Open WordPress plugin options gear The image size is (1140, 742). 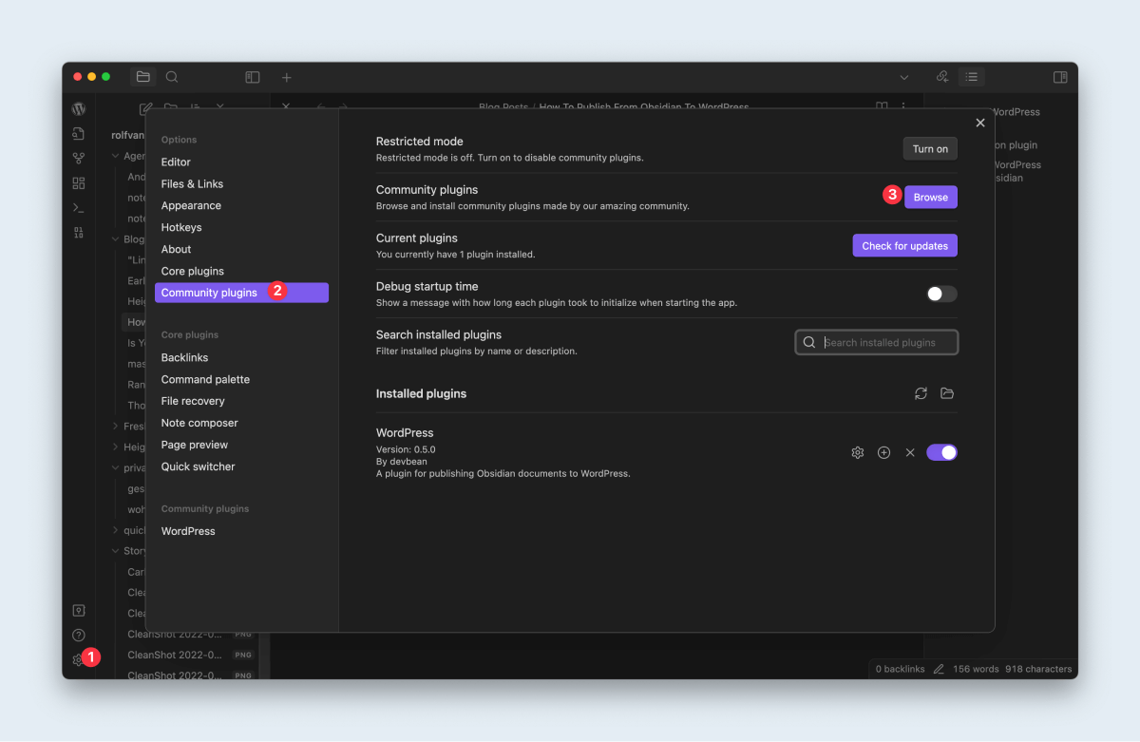point(858,452)
